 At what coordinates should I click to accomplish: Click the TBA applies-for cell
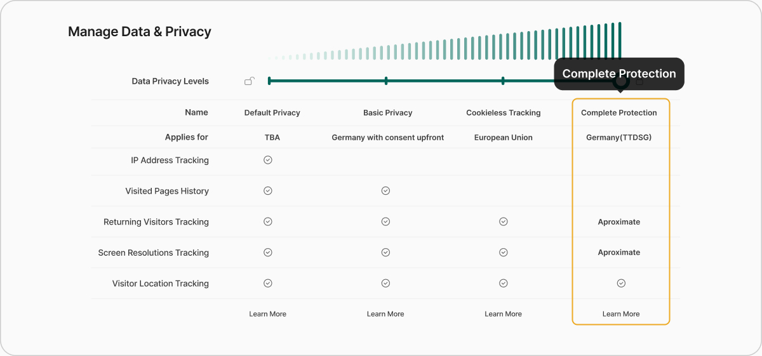(272, 138)
